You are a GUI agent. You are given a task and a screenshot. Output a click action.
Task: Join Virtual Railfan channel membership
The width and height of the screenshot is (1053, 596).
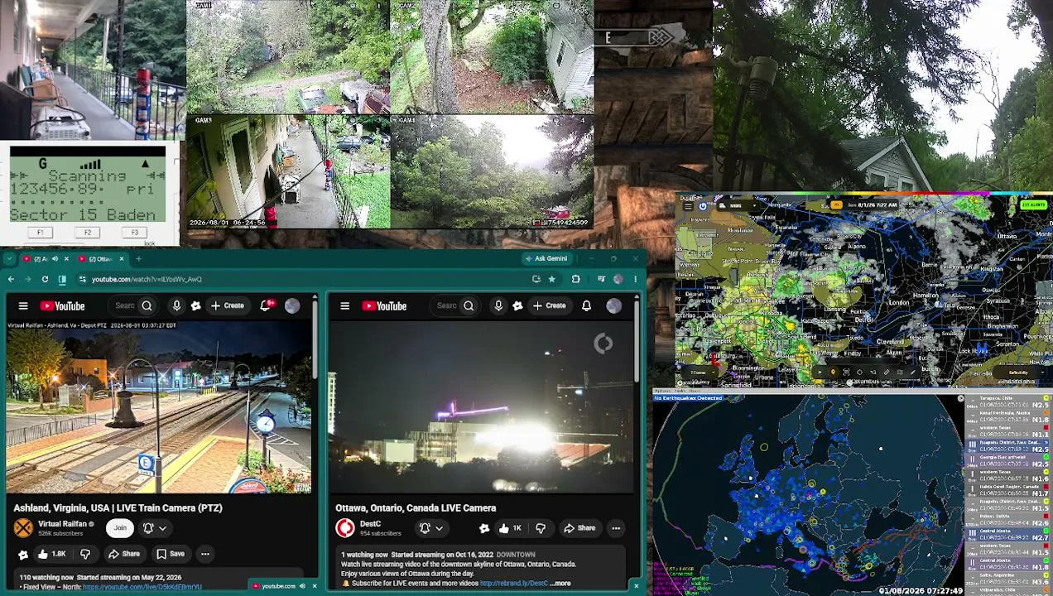pyautogui.click(x=120, y=528)
